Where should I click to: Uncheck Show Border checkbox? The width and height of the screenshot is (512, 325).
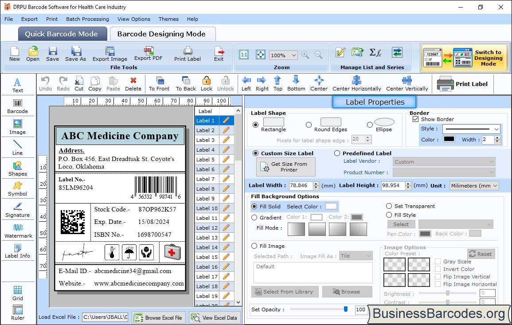(x=415, y=119)
